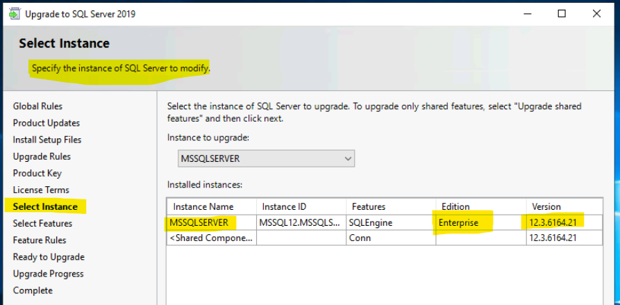The image size is (620, 305).
Task: Click the Select Instance page heading
Action: (x=64, y=43)
